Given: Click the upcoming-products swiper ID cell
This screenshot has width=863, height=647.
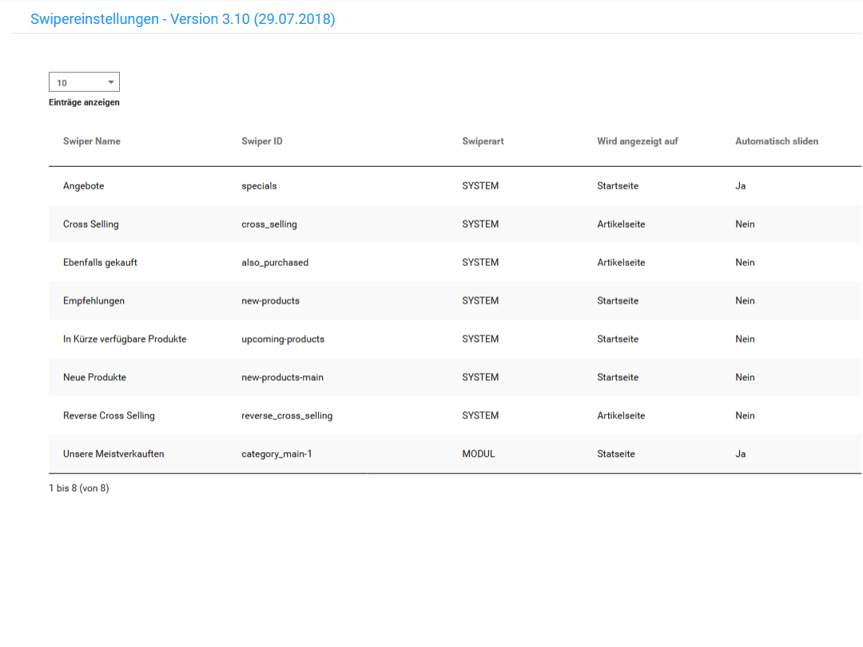Looking at the screenshot, I should click(x=283, y=339).
